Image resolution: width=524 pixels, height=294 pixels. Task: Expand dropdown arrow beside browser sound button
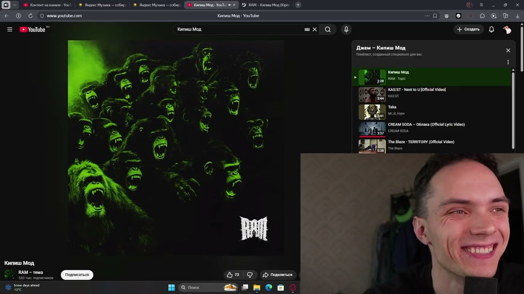pyautogui.click(x=15, y=5)
